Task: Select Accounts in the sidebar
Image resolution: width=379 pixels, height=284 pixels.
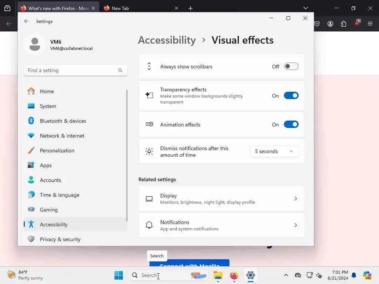Action: click(76, 180)
